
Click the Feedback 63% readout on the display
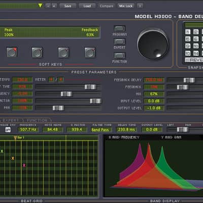[x=90, y=32]
